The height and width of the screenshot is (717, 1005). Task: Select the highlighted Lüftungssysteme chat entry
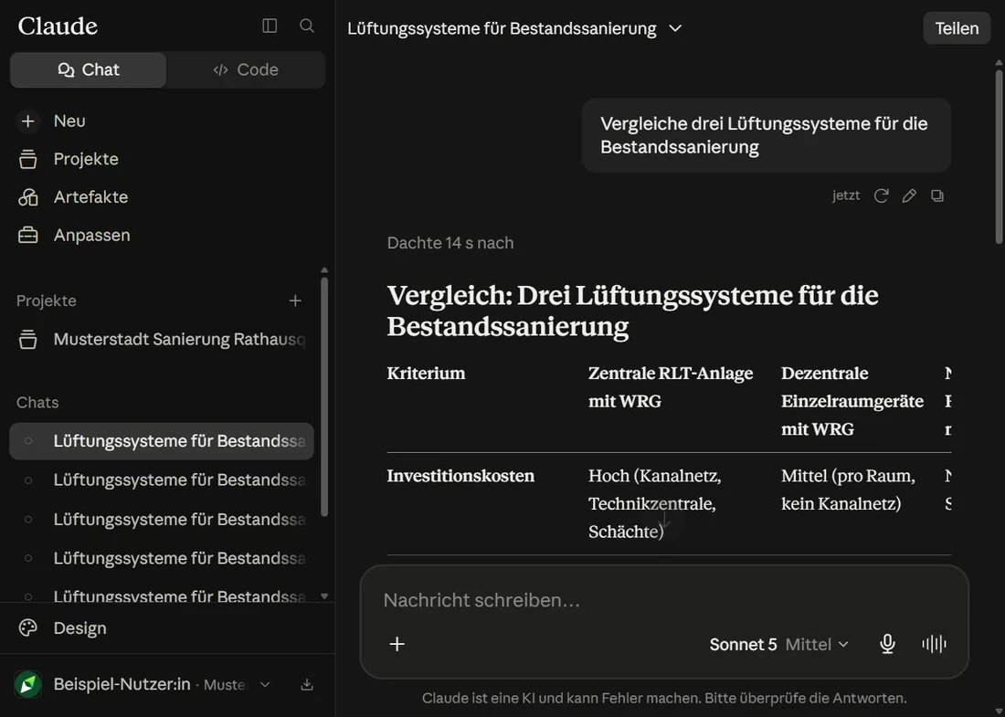[x=162, y=441]
